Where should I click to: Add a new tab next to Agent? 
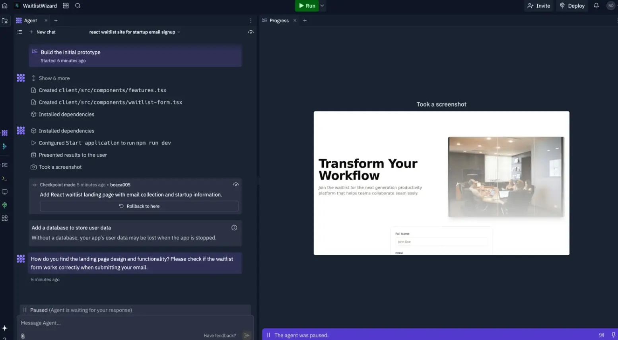[56, 21]
